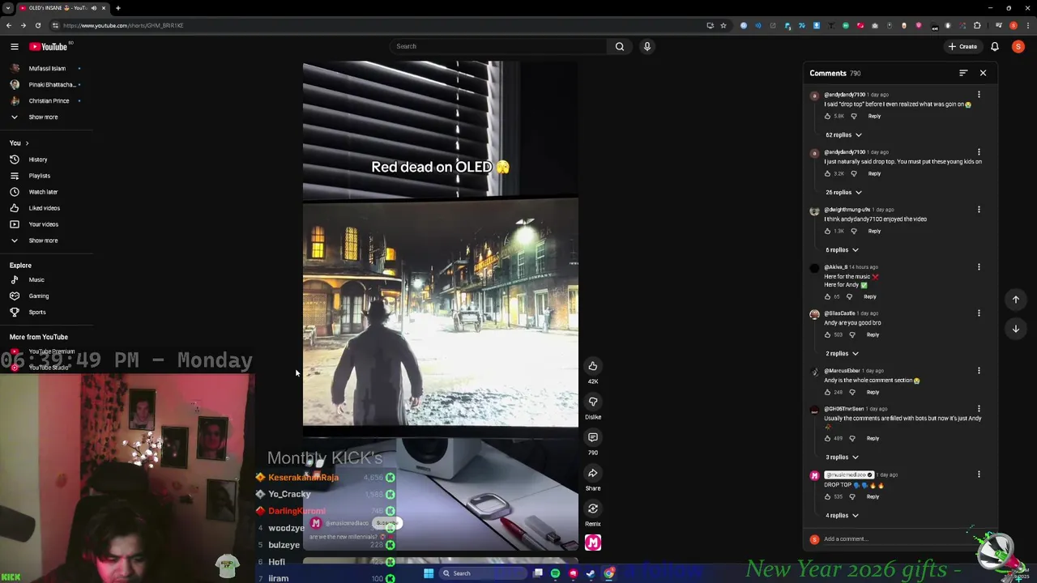Close the Comments panel
This screenshot has width=1037, height=583.
(983, 73)
